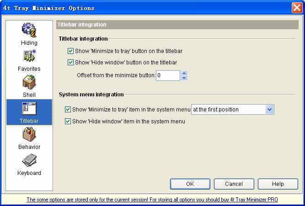The height and width of the screenshot is (206, 305).
Task: Disable 'Minimize to tray' system menu item
Action: pyautogui.click(x=68, y=110)
